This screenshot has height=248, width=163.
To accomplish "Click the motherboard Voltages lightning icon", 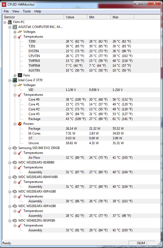I will coord(20,32).
